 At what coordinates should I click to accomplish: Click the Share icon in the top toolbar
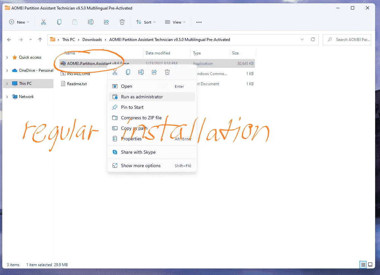tap(106, 22)
